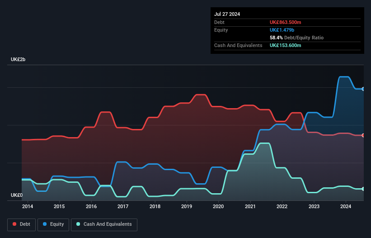The height and width of the screenshot is (238, 371).
Task: Click the teal Cash And Equivalents legend dot
Action: click(x=78, y=224)
